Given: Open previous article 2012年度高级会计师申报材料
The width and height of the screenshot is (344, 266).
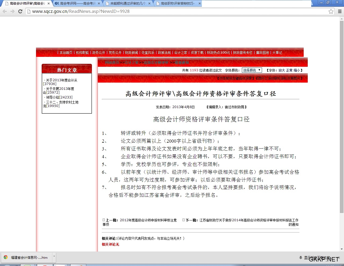Looking at the screenshot, I should tap(148, 220).
